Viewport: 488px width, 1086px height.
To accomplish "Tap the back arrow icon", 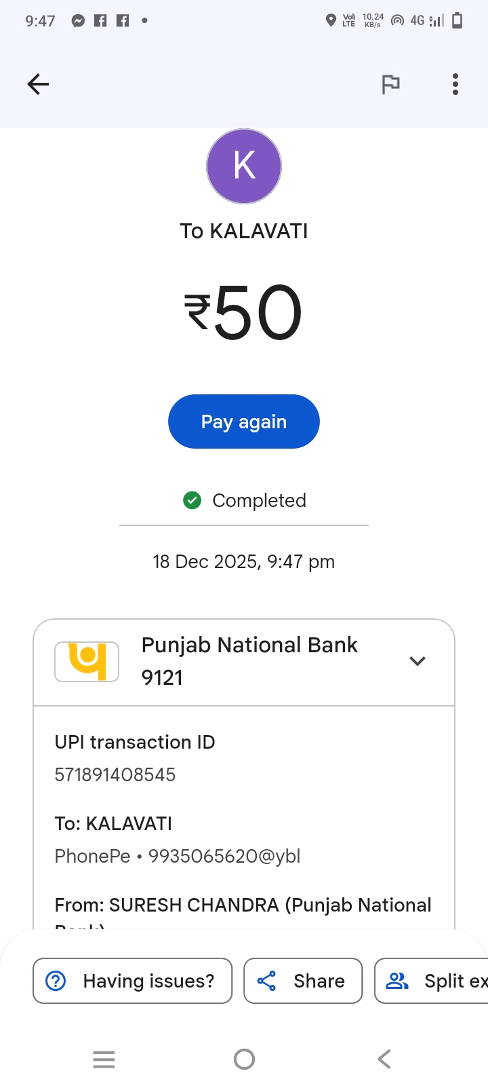I will tap(39, 84).
